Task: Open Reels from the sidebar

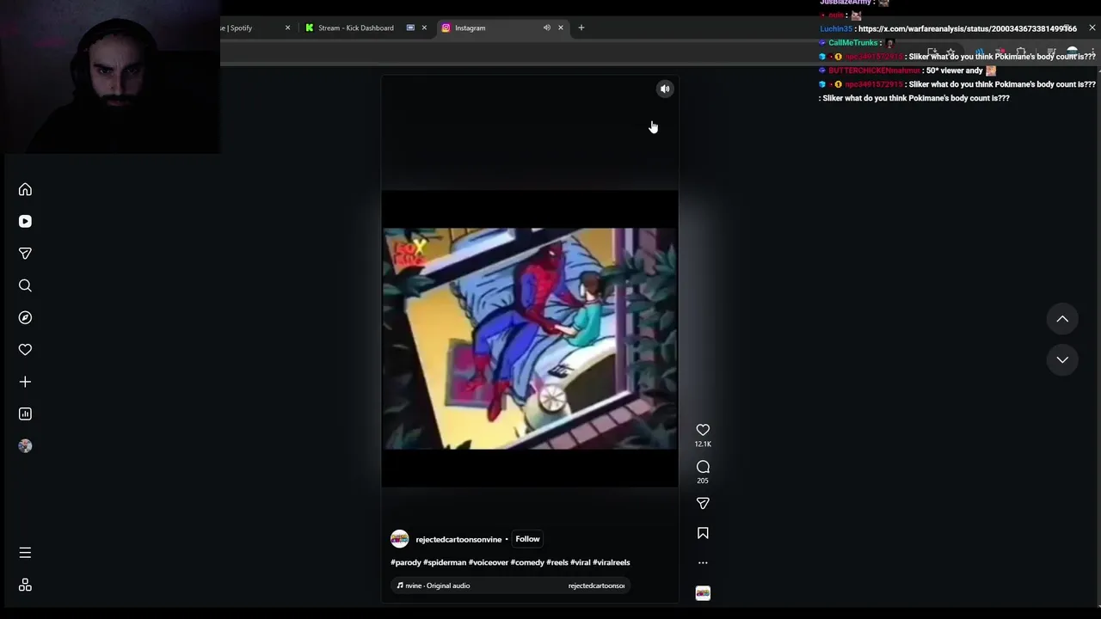Action: (x=25, y=221)
